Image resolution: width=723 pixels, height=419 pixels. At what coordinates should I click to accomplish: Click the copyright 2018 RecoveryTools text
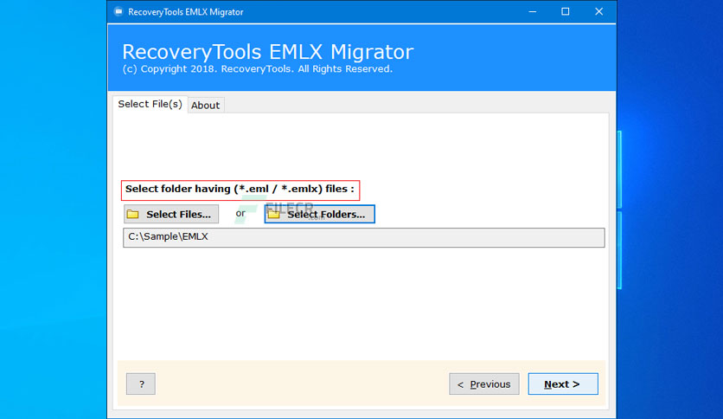tap(258, 69)
